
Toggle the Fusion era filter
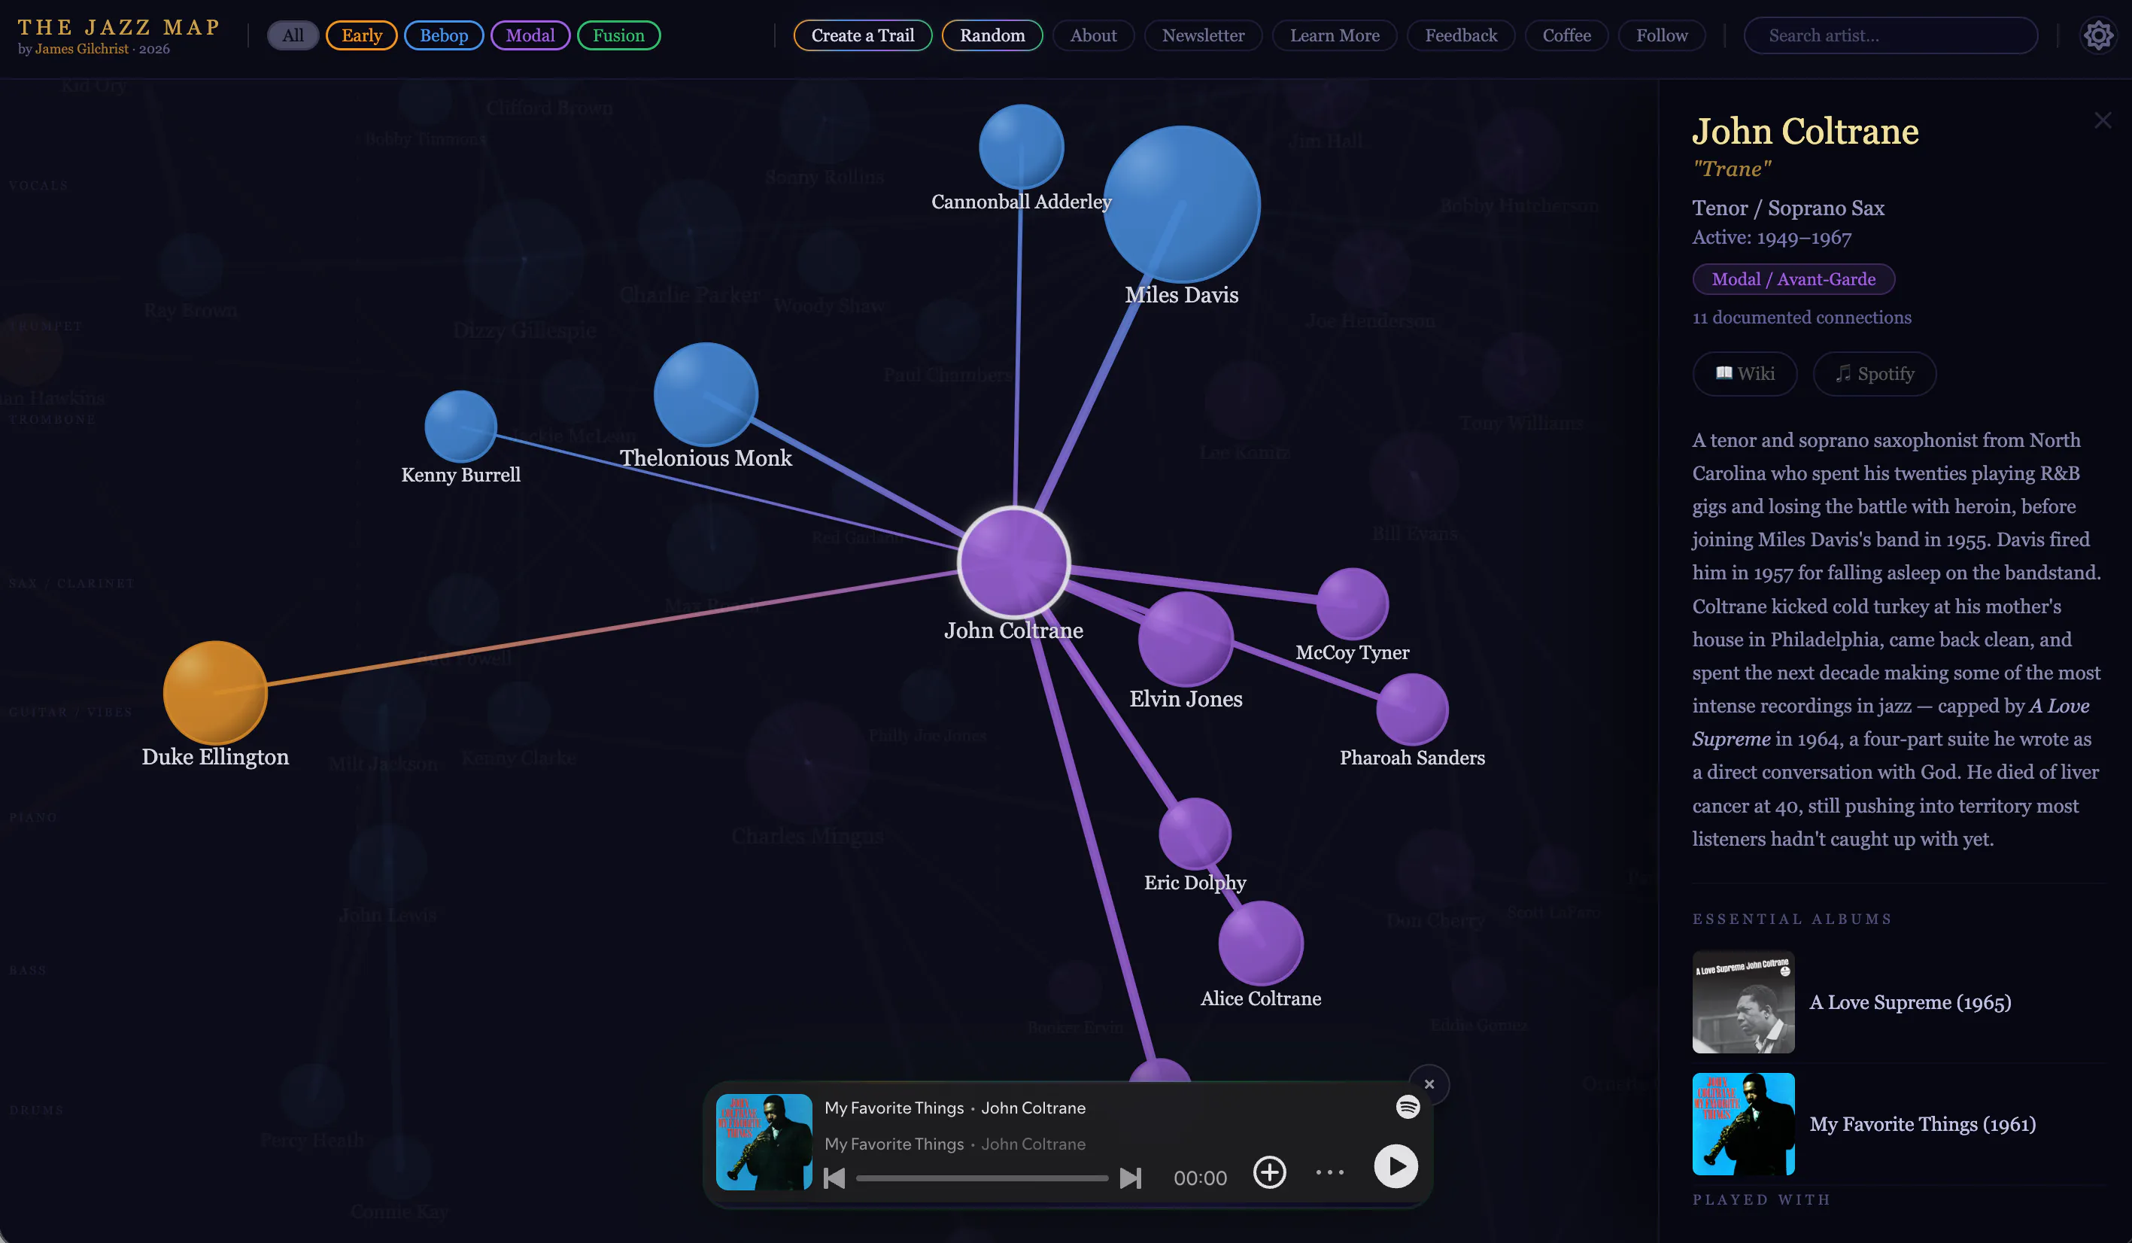[618, 35]
